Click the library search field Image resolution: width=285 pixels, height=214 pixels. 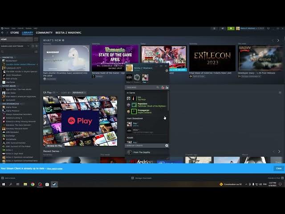pyautogui.click(x=17, y=52)
